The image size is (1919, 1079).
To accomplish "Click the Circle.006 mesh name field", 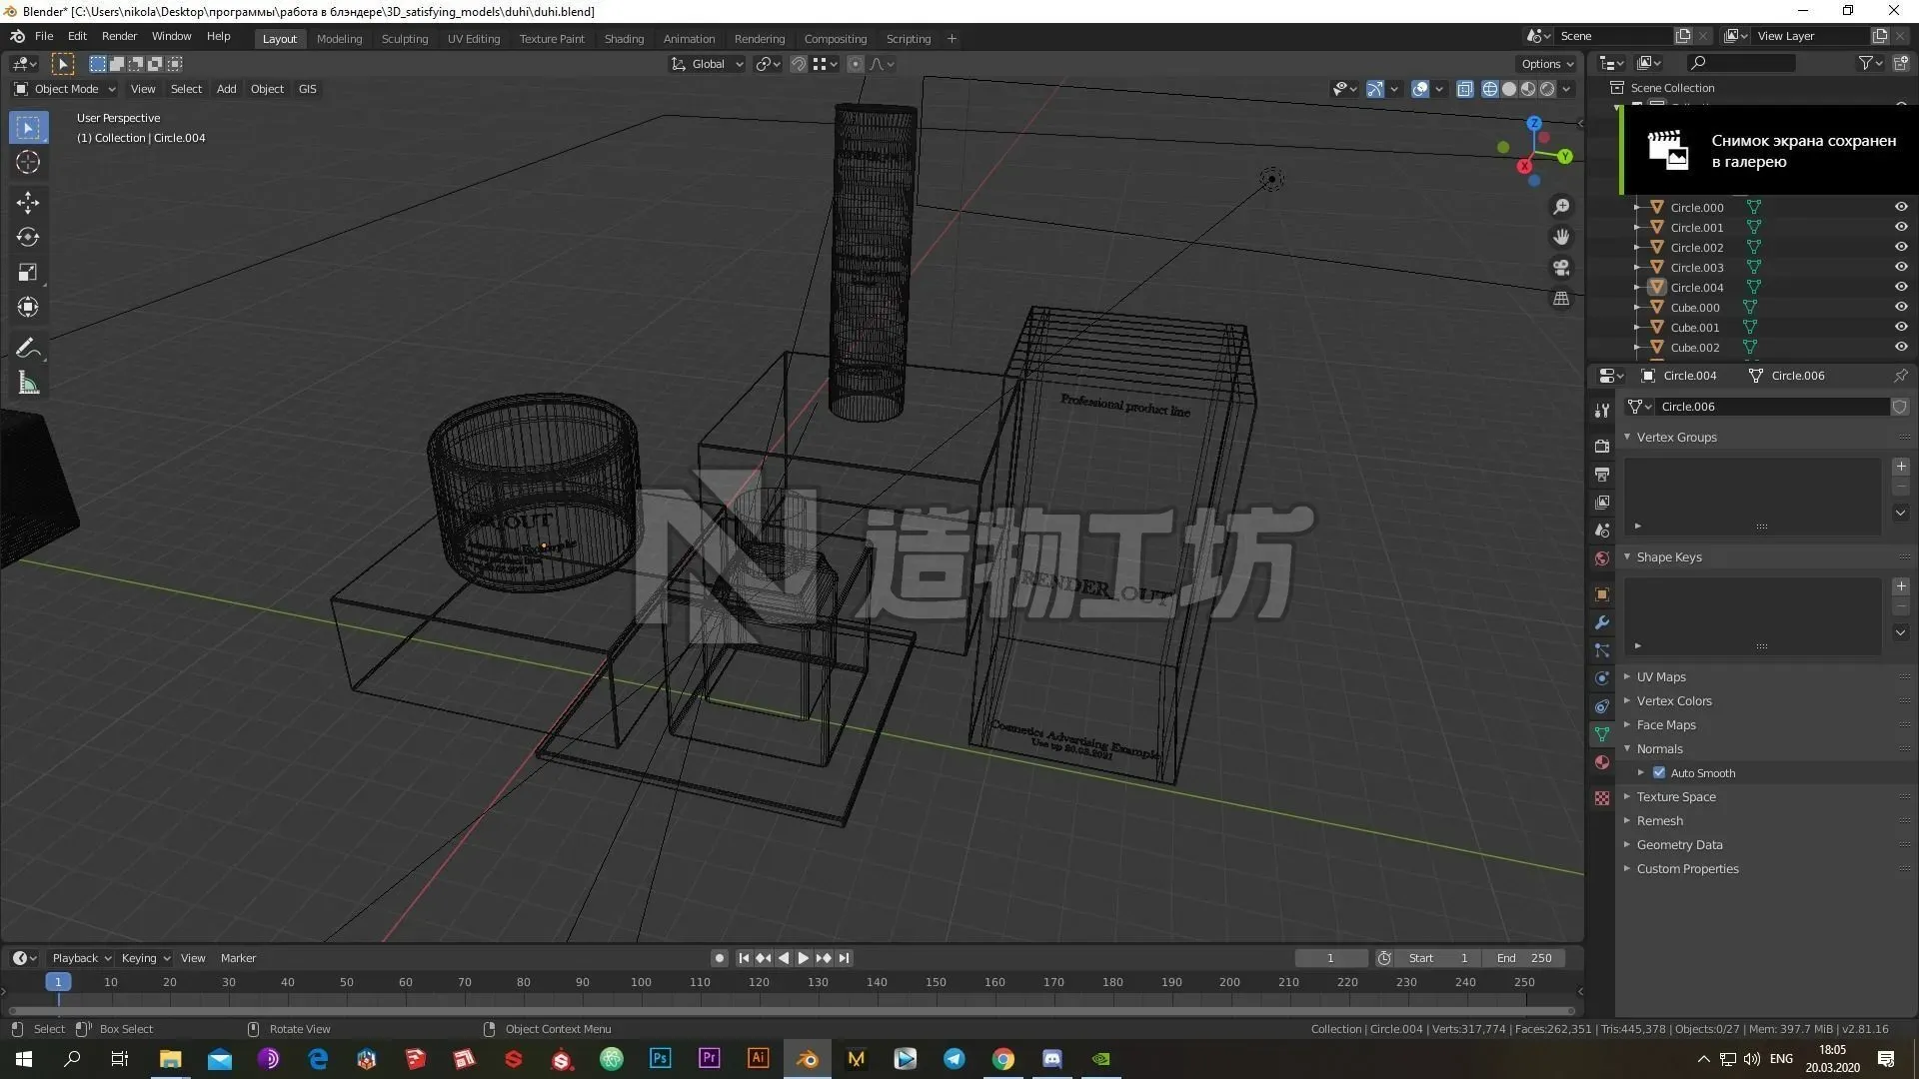I will click(x=1773, y=407).
